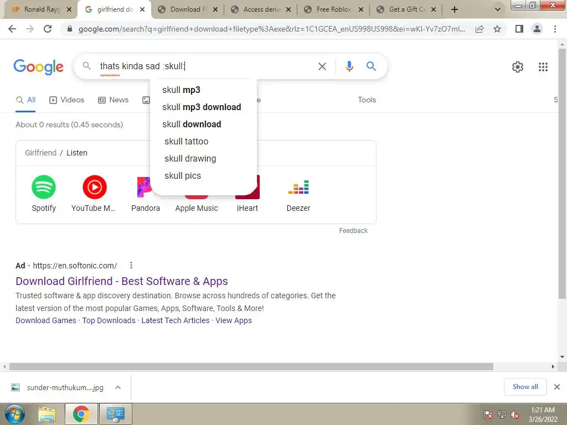Click the muted volume tray icon
The height and width of the screenshot is (425, 567).
[514, 414]
